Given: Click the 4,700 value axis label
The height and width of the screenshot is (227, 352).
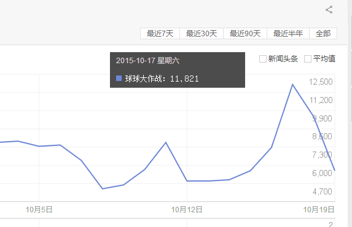Looking at the screenshot, I should click(x=322, y=191).
